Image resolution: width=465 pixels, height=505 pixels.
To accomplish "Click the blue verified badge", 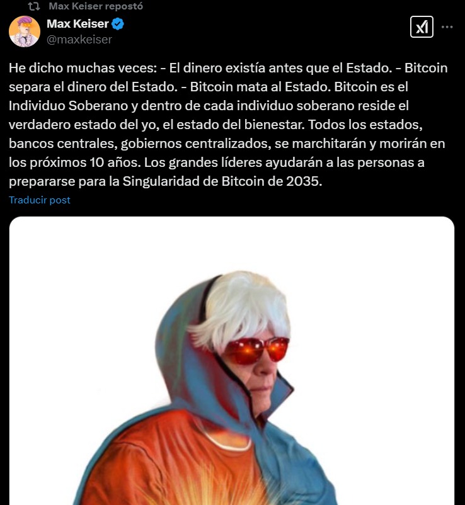I will click(118, 24).
